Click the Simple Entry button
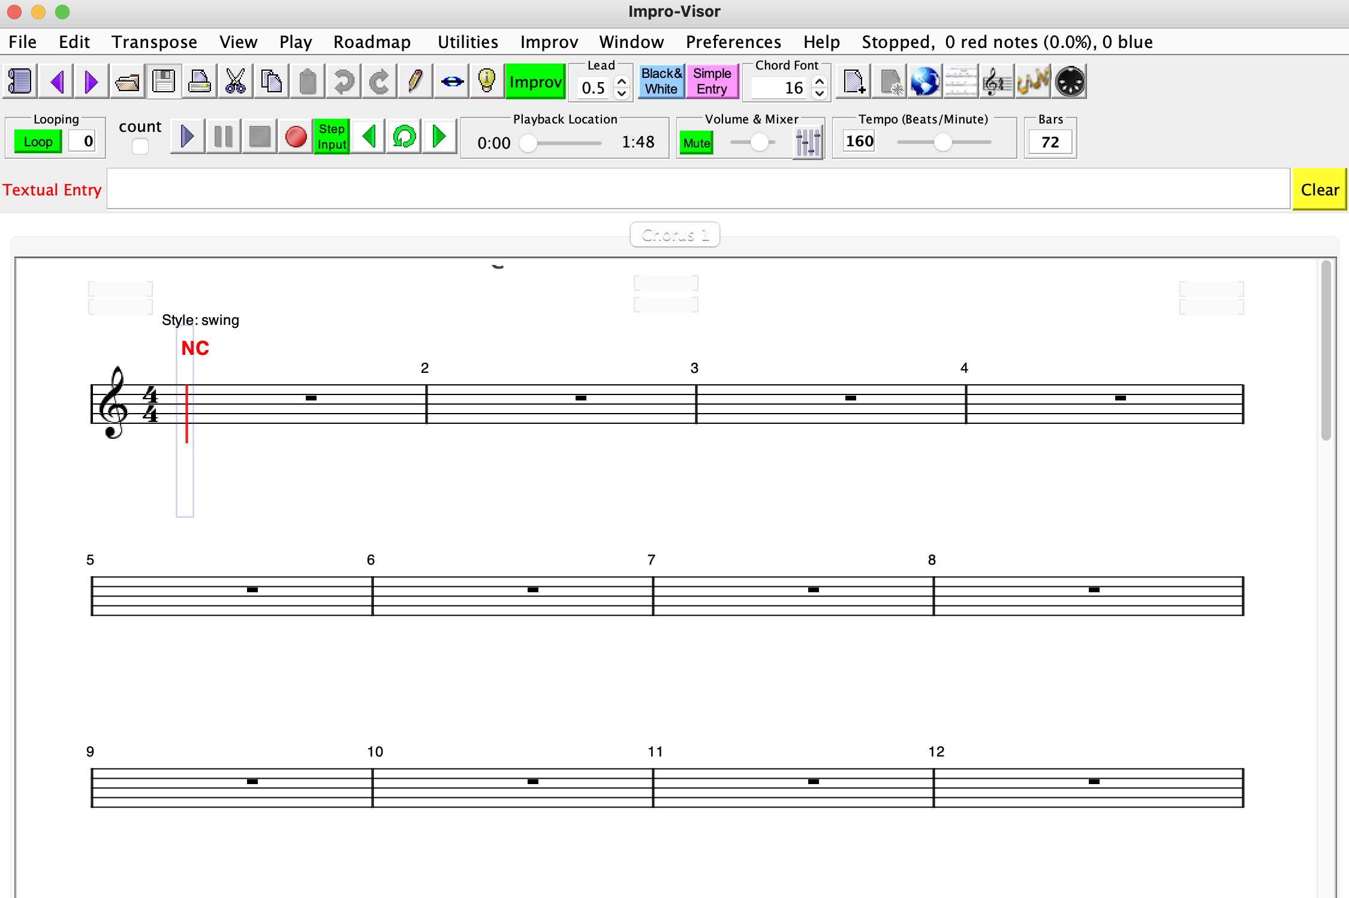The height and width of the screenshot is (898, 1349). 712,82
